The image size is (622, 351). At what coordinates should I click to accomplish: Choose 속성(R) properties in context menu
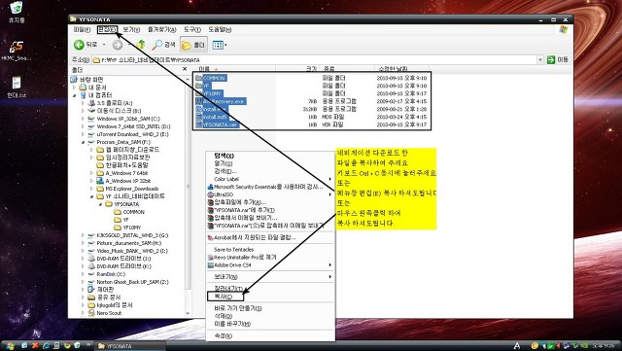click(270, 335)
